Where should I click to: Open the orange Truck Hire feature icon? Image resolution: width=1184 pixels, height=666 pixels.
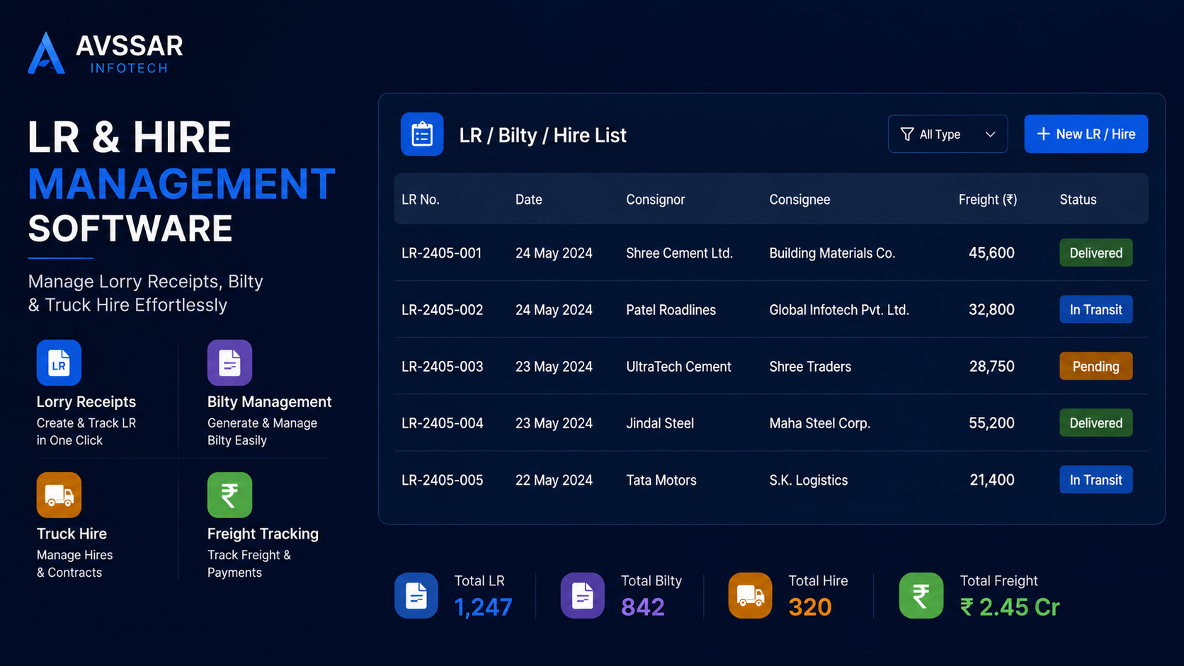pos(59,495)
